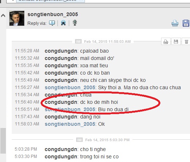Delete the 11:58:03 AM session
The height and width of the screenshot is (162, 190).
(x=186, y=42)
